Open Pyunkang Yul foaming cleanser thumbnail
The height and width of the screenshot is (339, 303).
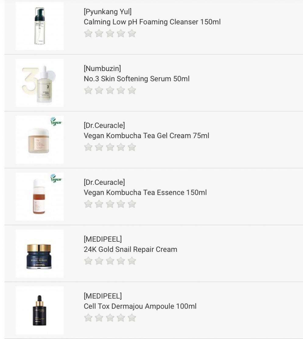40,26
